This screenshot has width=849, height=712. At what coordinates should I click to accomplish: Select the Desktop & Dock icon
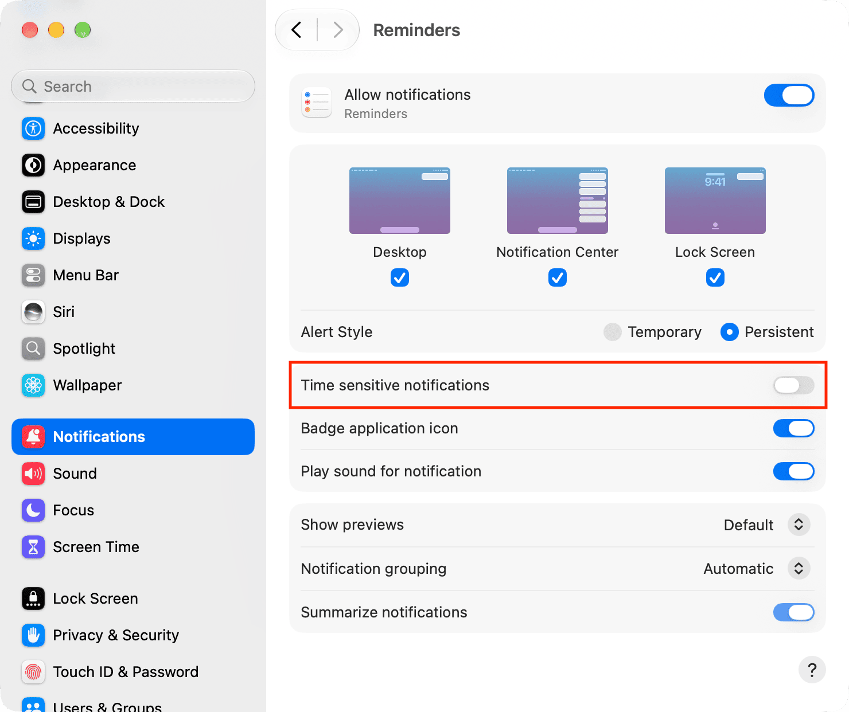[x=33, y=202]
